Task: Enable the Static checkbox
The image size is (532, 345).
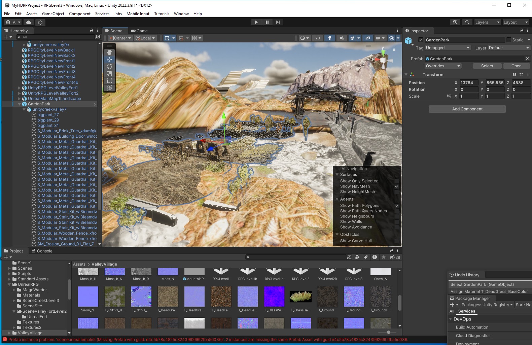Action: (508, 40)
